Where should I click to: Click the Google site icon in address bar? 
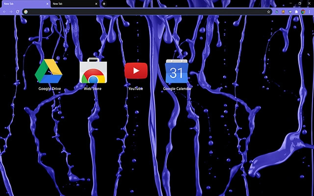26,12
